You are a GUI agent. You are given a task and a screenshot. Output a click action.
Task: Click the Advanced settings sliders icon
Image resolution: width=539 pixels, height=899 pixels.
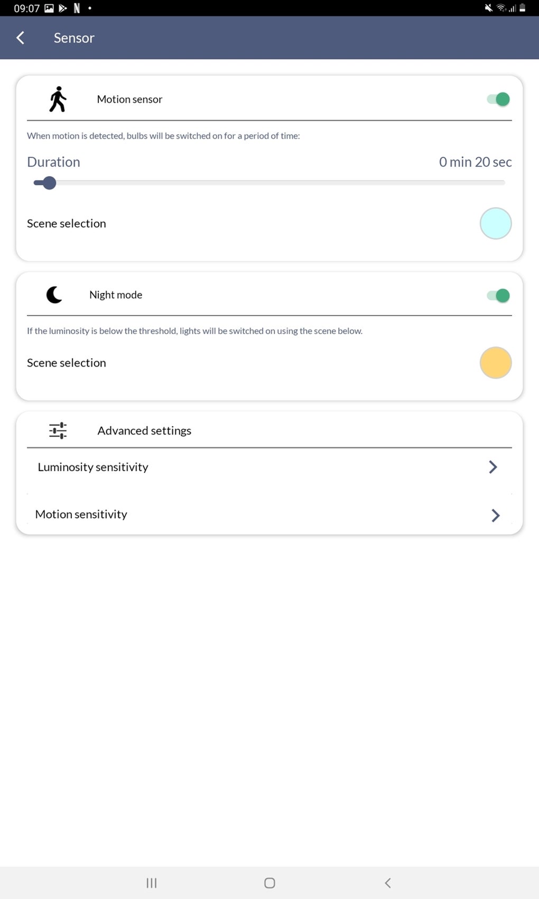coord(58,430)
